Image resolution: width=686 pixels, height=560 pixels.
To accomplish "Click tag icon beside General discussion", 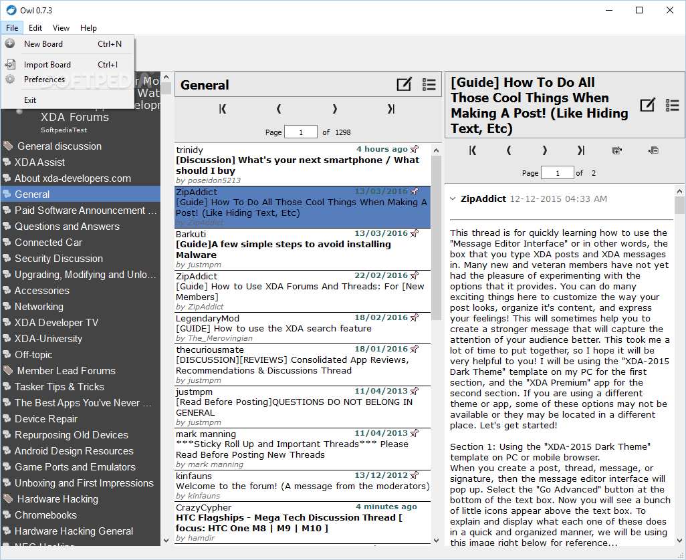I will (x=8, y=146).
